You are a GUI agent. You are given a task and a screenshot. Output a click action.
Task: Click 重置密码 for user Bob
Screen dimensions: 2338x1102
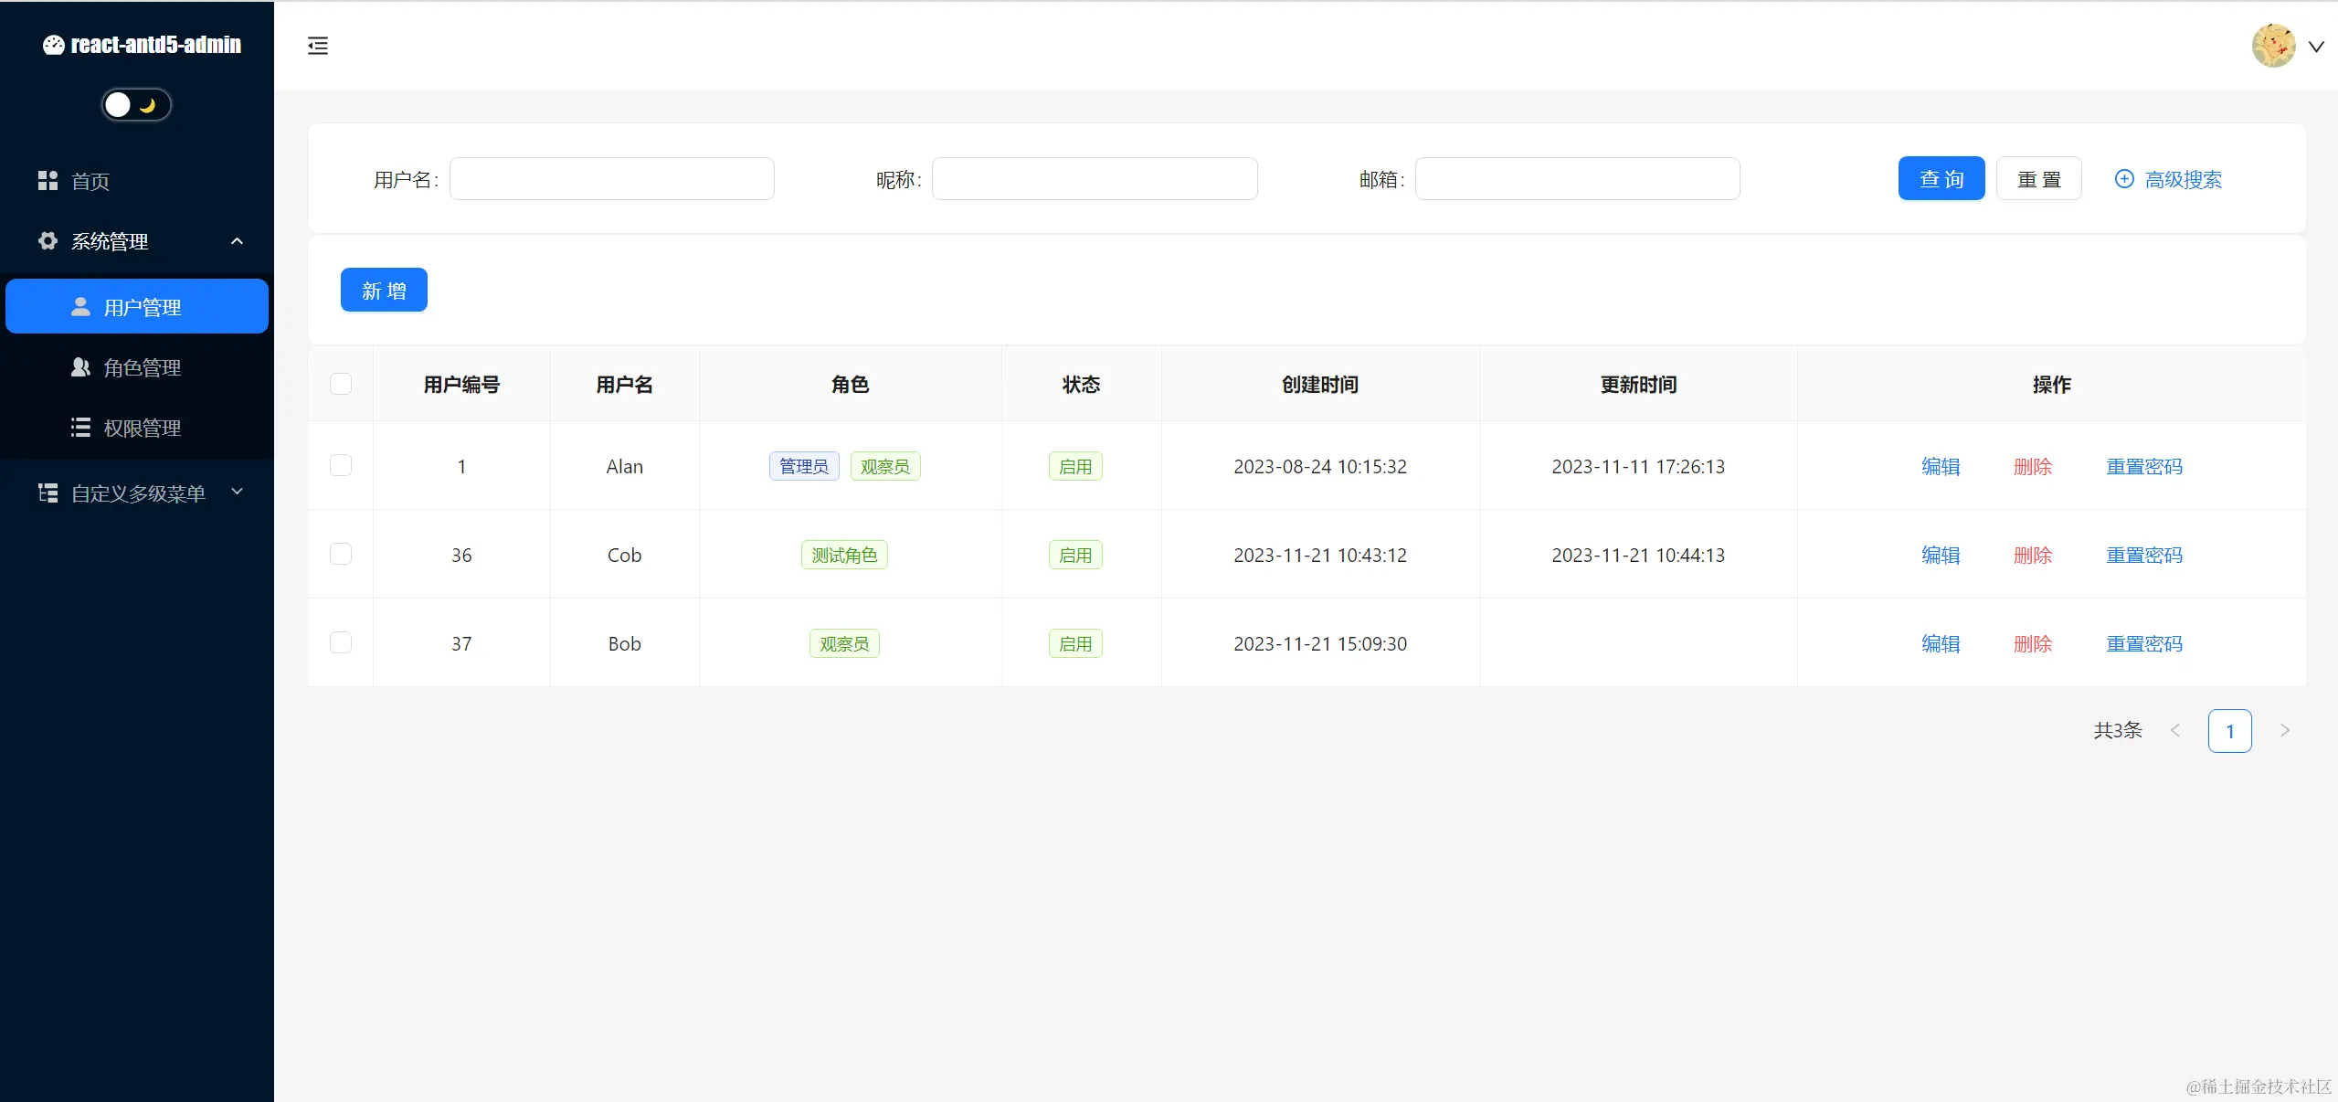click(2144, 643)
